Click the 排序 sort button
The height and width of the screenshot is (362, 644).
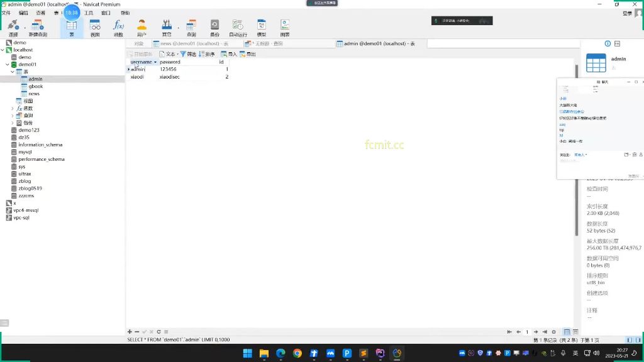point(206,54)
